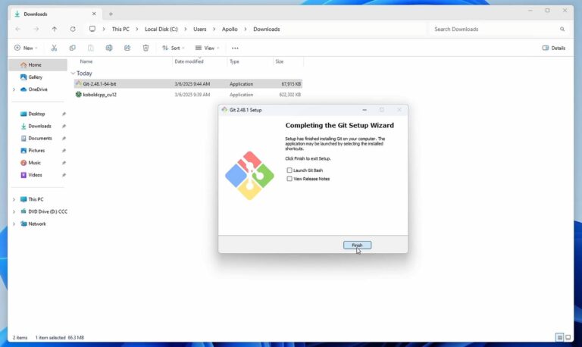Screen dimensions: 582x347
Task: Select the Downloads tab
Action: tap(55, 14)
